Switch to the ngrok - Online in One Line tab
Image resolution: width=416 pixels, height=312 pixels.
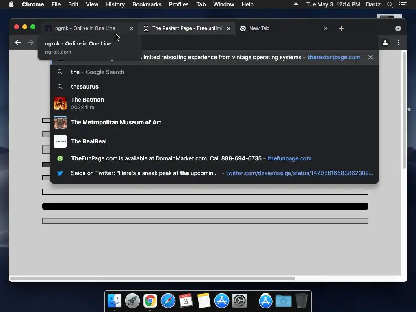[x=85, y=28]
